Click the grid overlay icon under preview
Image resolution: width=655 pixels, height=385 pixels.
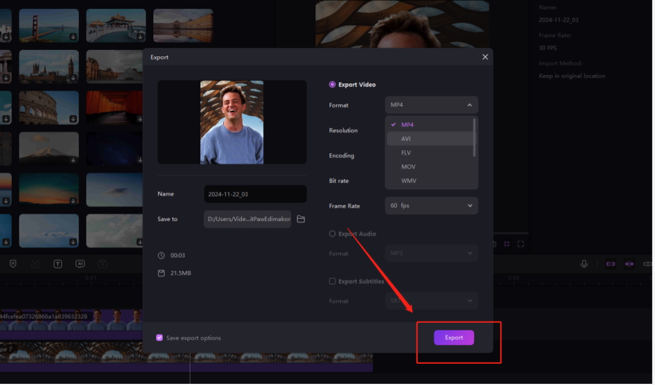(x=507, y=244)
